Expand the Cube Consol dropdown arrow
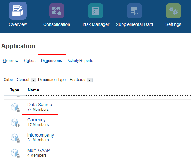 click(34, 80)
